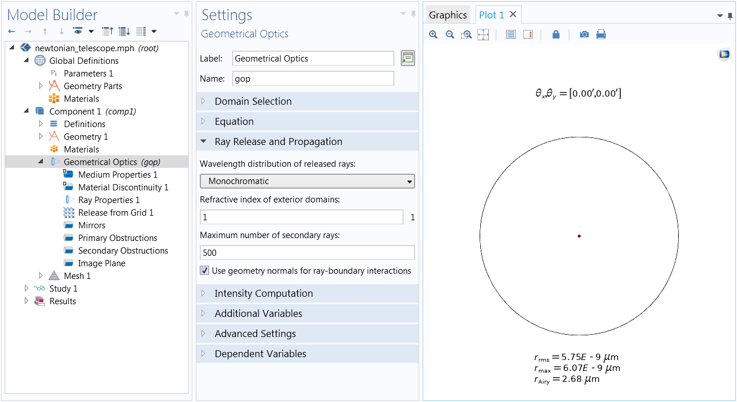
Task: Expand the Intensity Computation section
Action: tap(264, 293)
